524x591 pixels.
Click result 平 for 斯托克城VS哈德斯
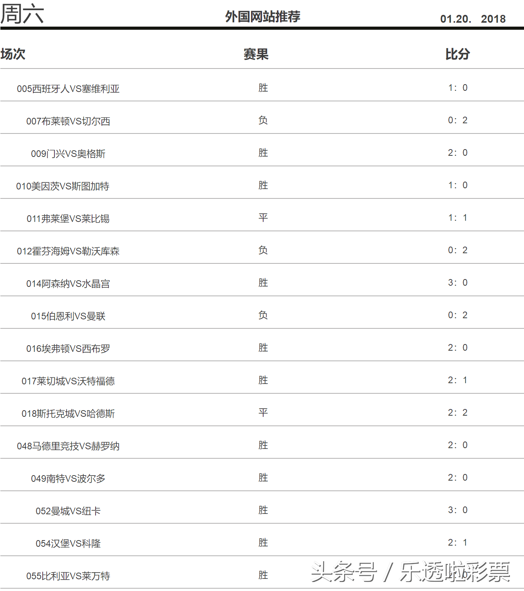263,413
